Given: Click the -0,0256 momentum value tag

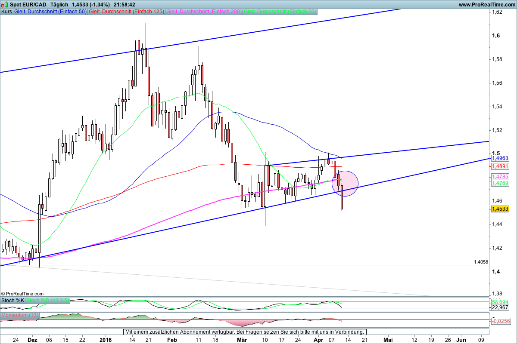Looking at the screenshot, I should (x=501, y=321).
